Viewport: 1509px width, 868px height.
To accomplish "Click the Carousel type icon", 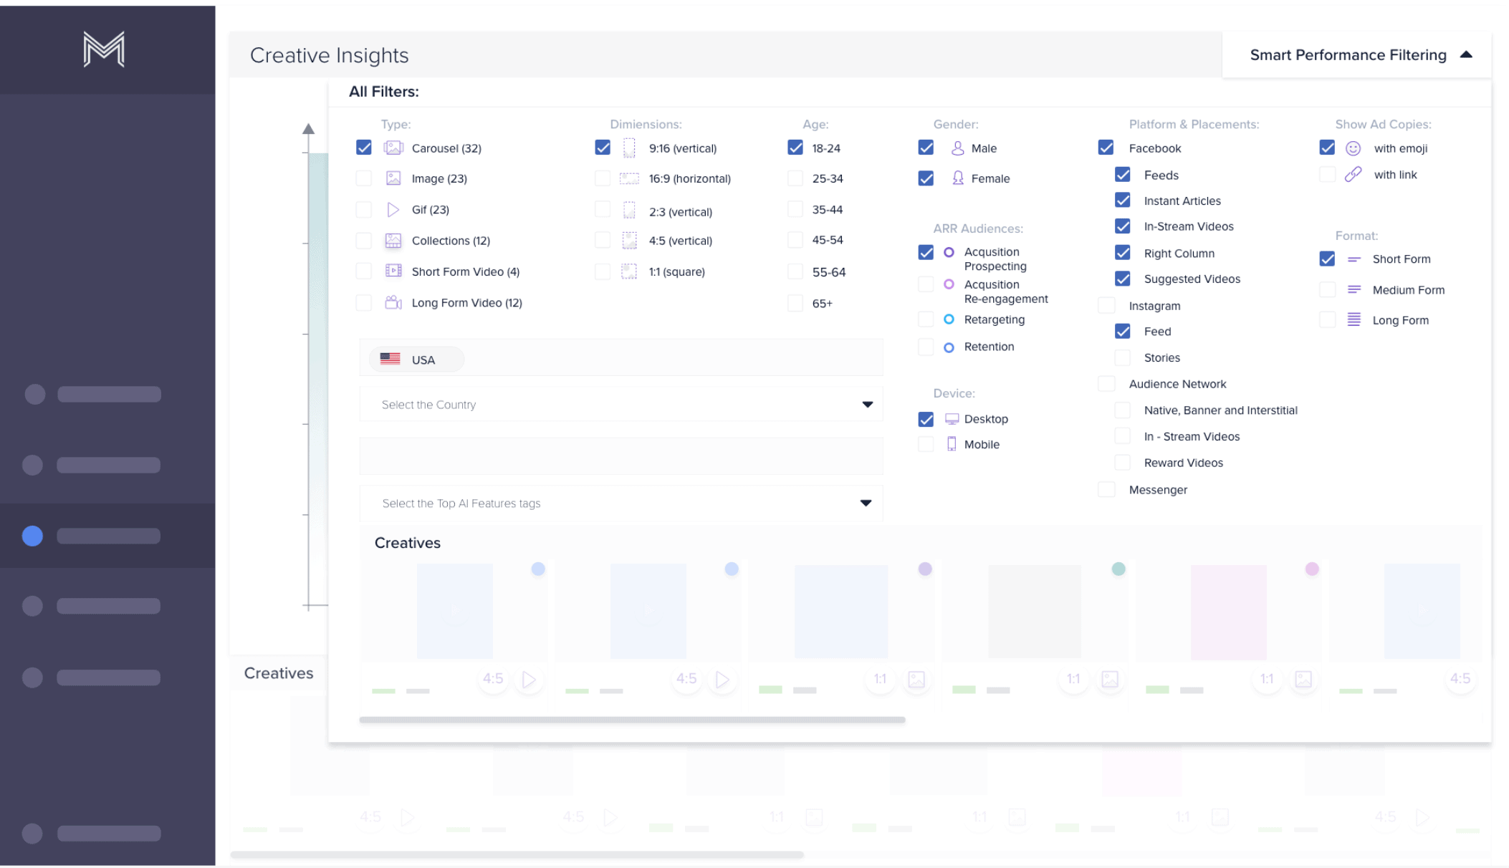I will point(393,148).
